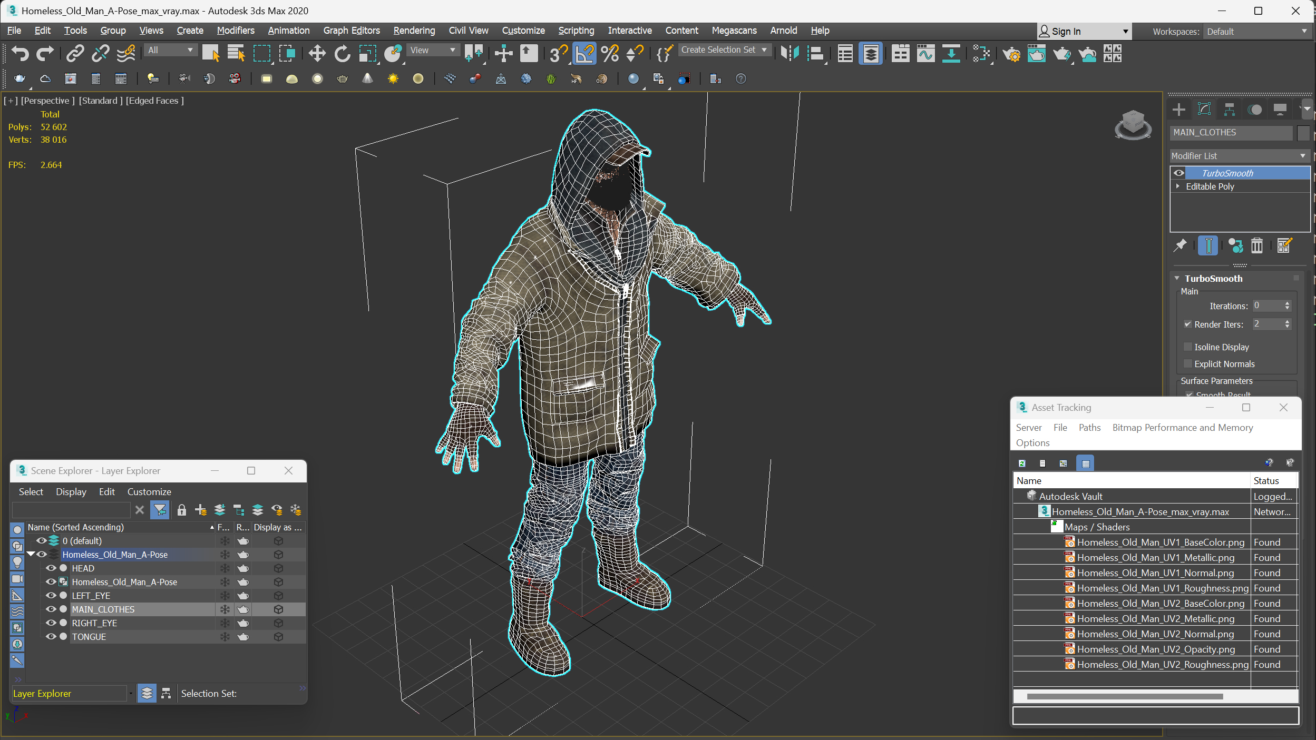Hide the MAIN_CLOTHES object eye icon
The width and height of the screenshot is (1316, 740).
(x=51, y=609)
